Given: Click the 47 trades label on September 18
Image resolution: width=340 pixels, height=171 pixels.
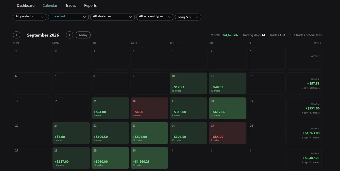Looking at the screenshot, I should coord(216,116).
